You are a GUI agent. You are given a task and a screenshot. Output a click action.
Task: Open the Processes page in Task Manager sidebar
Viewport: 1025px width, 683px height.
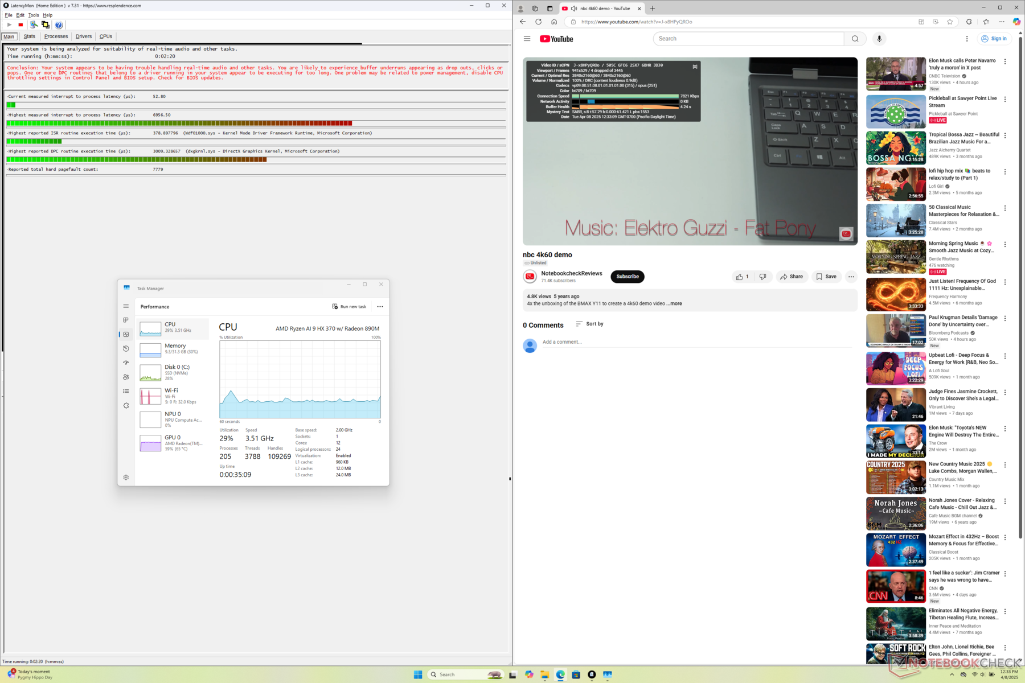(x=126, y=320)
